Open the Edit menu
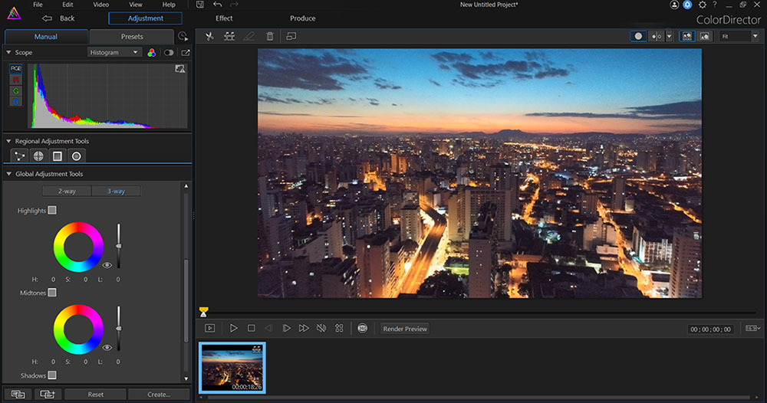This screenshot has width=767, height=403. click(67, 5)
